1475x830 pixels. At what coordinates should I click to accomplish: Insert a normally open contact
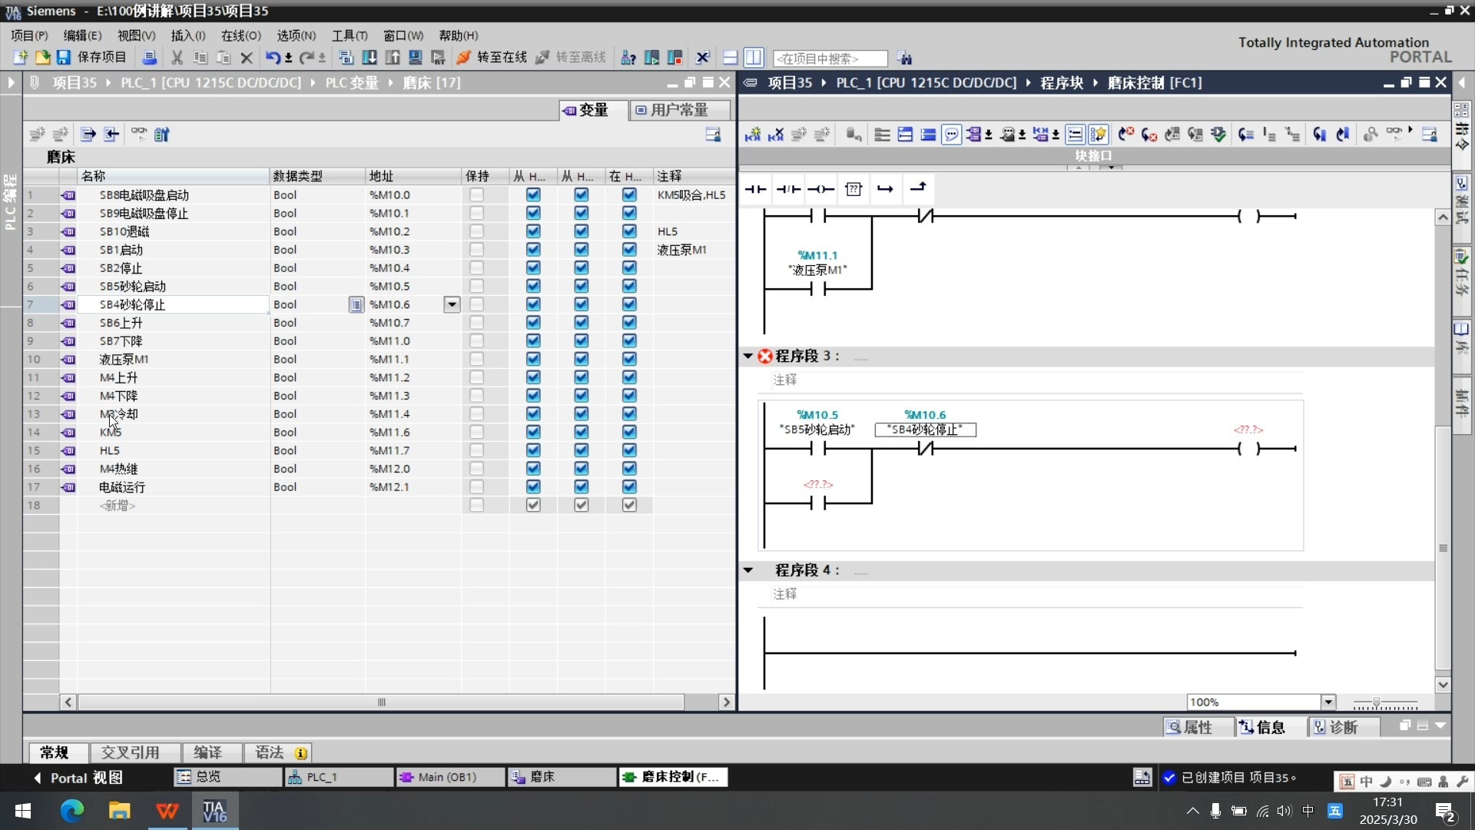pos(755,189)
